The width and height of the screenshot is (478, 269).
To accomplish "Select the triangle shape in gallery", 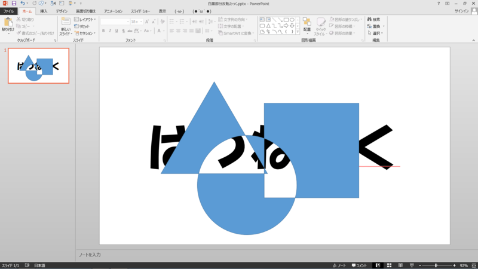I will 268,26.
